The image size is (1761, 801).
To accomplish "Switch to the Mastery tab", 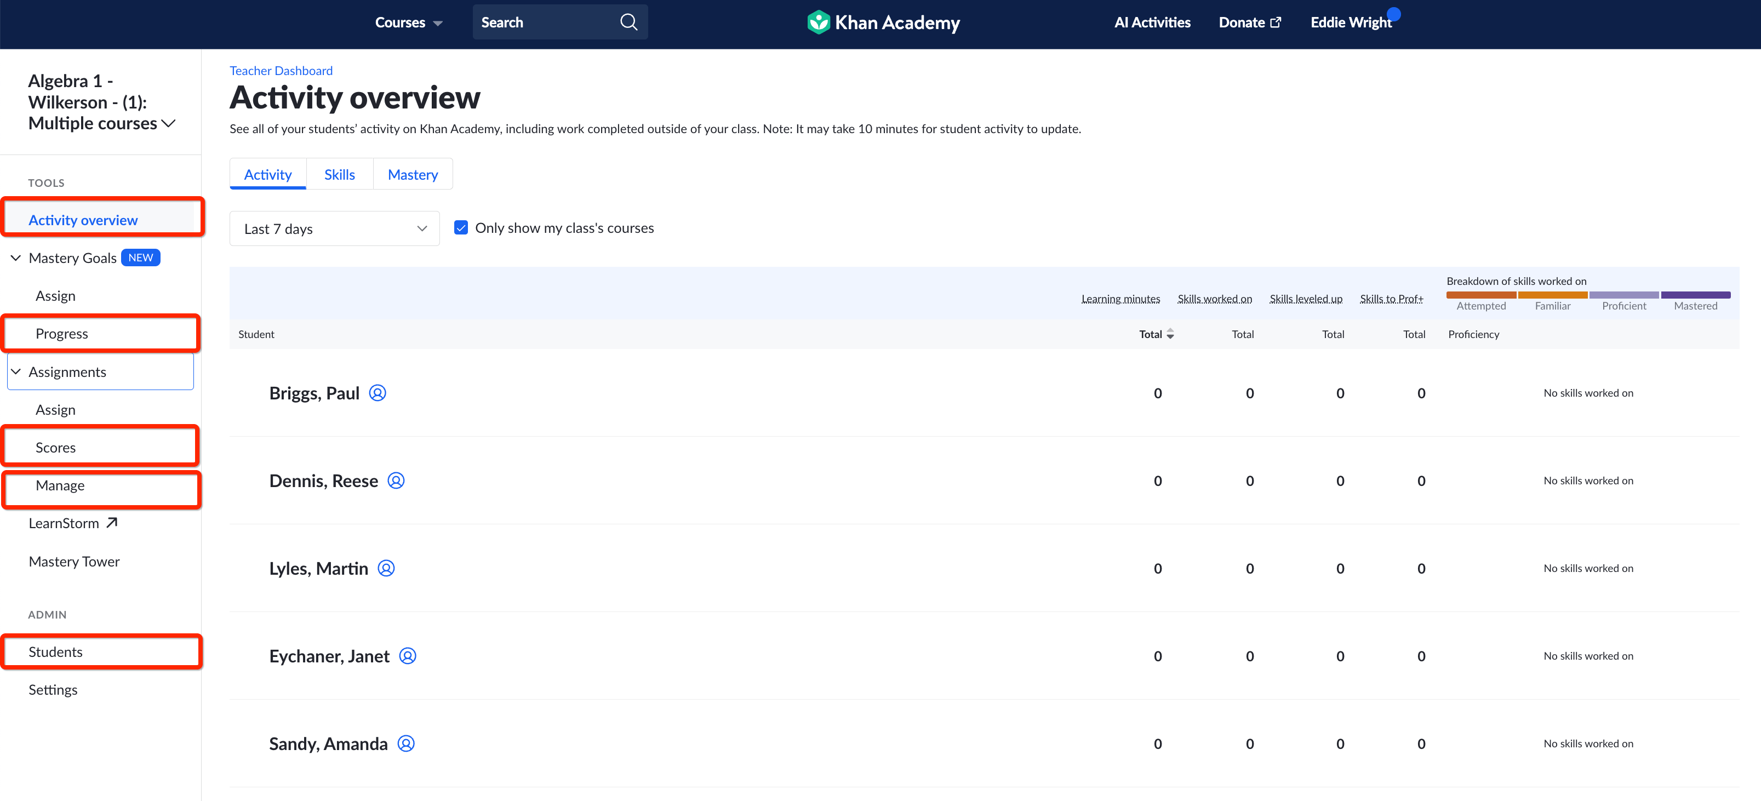I will [x=413, y=174].
